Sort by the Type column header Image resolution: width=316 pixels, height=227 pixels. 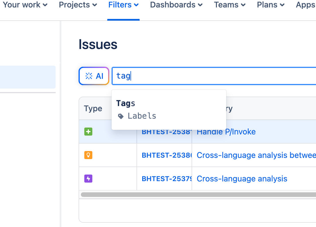point(93,109)
